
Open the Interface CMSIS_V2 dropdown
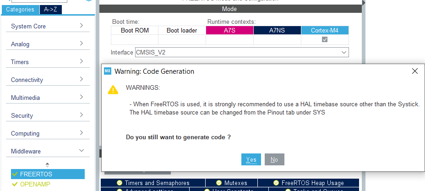pyautogui.click(x=242, y=52)
